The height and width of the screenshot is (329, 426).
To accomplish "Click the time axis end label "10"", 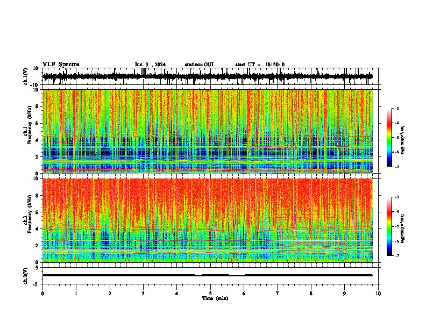I will (378, 294).
